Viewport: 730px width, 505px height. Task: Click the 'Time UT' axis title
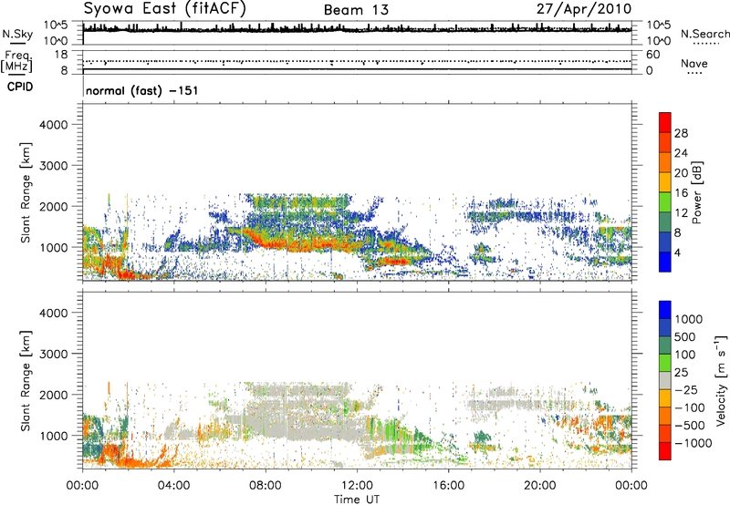pos(357,500)
